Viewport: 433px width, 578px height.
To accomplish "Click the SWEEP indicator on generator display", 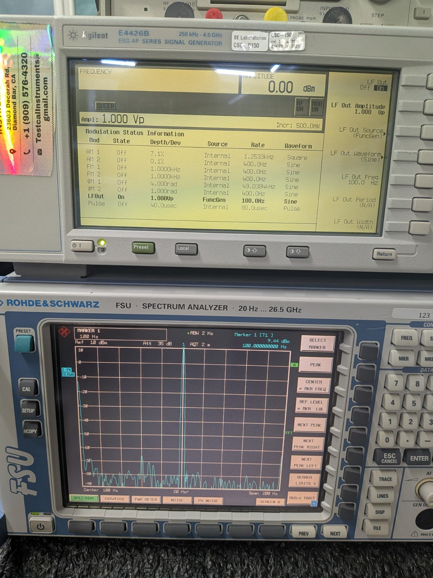I will 105,106.
